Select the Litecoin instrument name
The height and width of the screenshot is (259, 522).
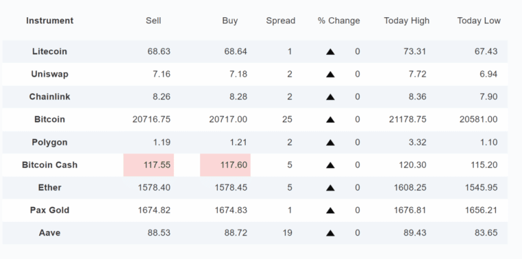(x=49, y=51)
